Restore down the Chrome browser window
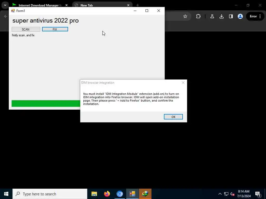This screenshot has height=199, width=266. tap(248, 5)
